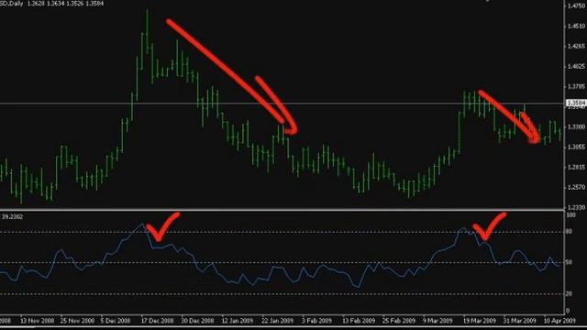Click the 80 level on indicator scale
Image resolution: width=587 pixels, height=330 pixels.
pyautogui.click(x=569, y=232)
